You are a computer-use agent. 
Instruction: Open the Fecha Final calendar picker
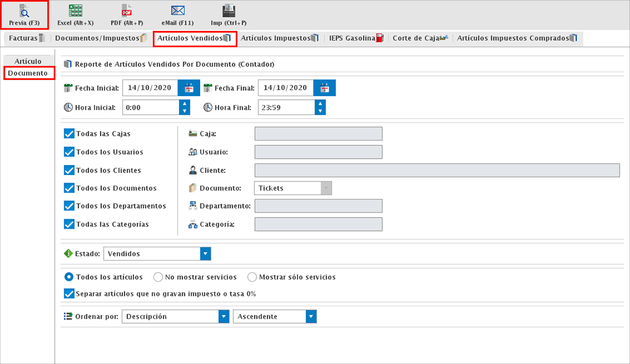coord(325,88)
